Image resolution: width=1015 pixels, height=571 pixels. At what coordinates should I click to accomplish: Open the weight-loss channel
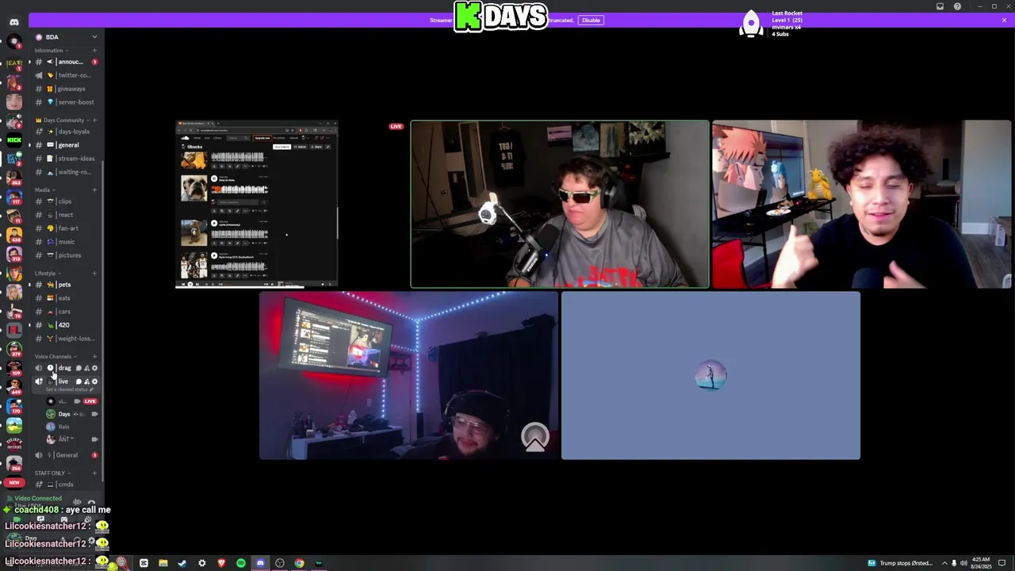tap(67, 339)
